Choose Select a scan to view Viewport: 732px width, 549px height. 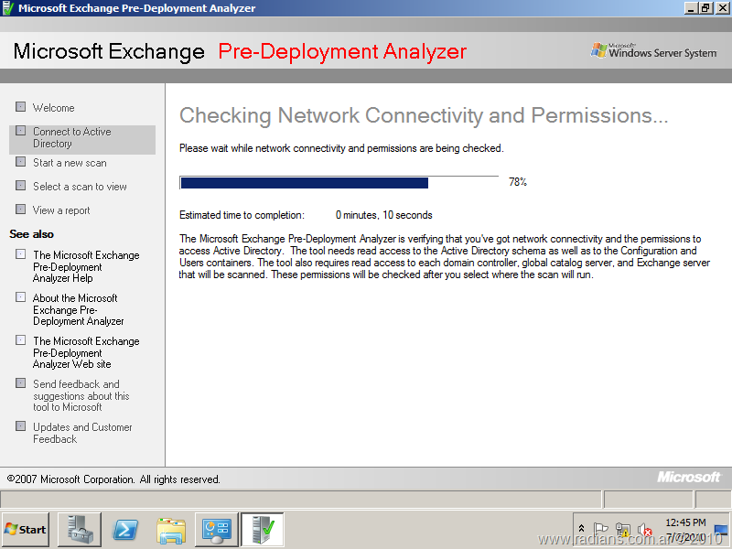[80, 187]
